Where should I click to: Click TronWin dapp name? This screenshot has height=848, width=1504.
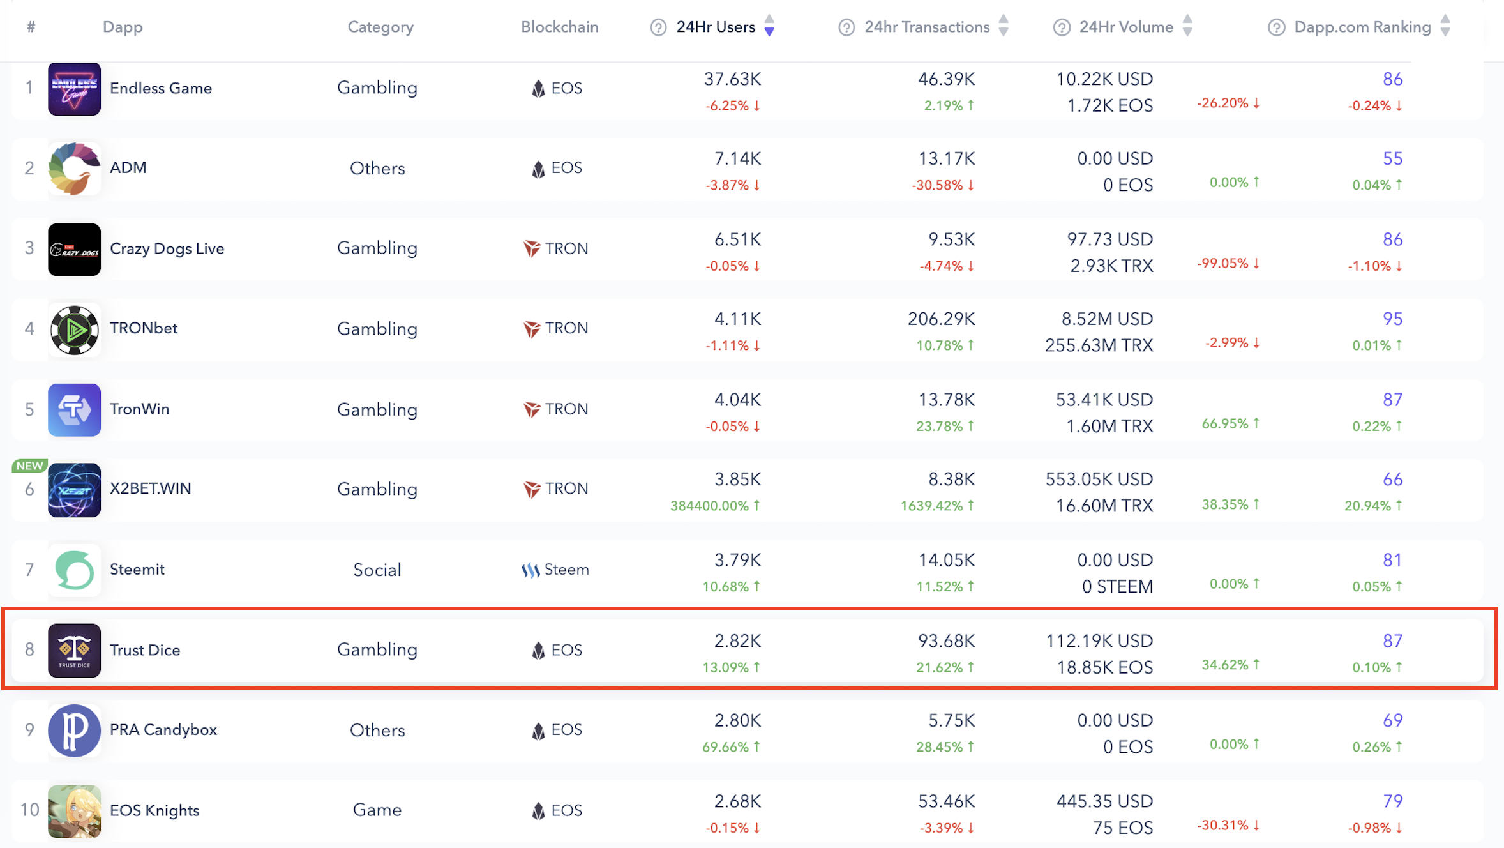coord(140,409)
